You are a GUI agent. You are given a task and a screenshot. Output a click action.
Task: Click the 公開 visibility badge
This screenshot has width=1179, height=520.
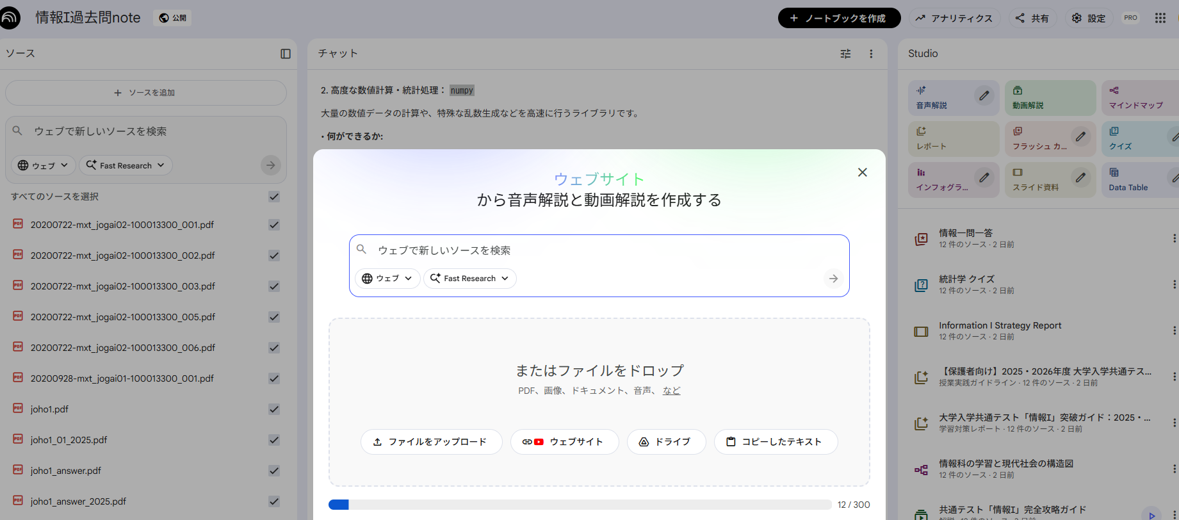point(173,18)
